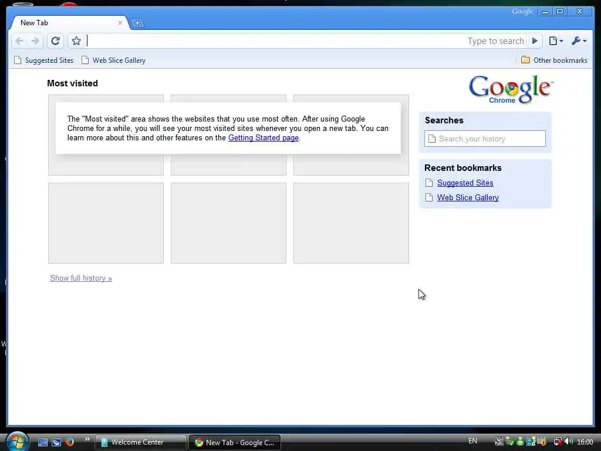Bookmark this page with the star icon
The width and height of the screenshot is (601, 451).
76,41
